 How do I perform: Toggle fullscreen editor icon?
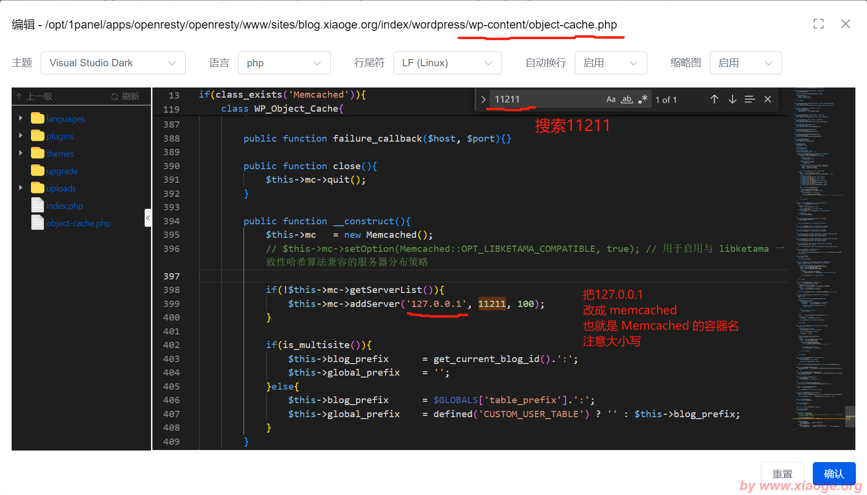(x=818, y=24)
